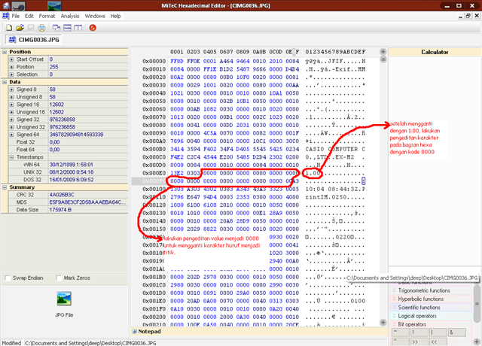The width and height of the screenshot is (482, 346).
Task: Click the New file toolbar icon
Action: (x=9, y=28)
